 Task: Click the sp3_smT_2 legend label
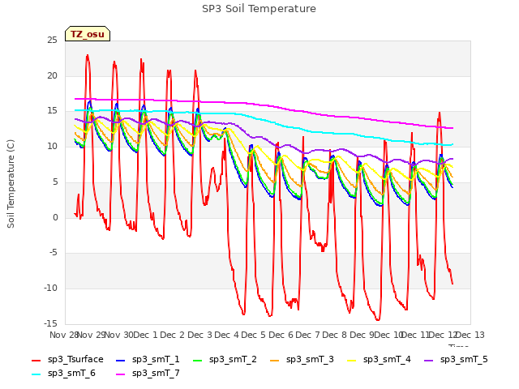point(233,360)
